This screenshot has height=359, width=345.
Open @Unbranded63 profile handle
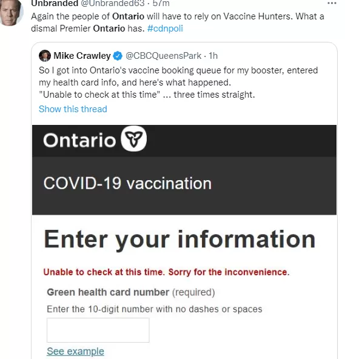pos(113,4)
